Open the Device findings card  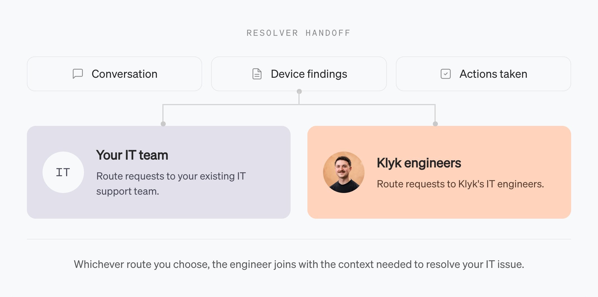tap(299, 74)
